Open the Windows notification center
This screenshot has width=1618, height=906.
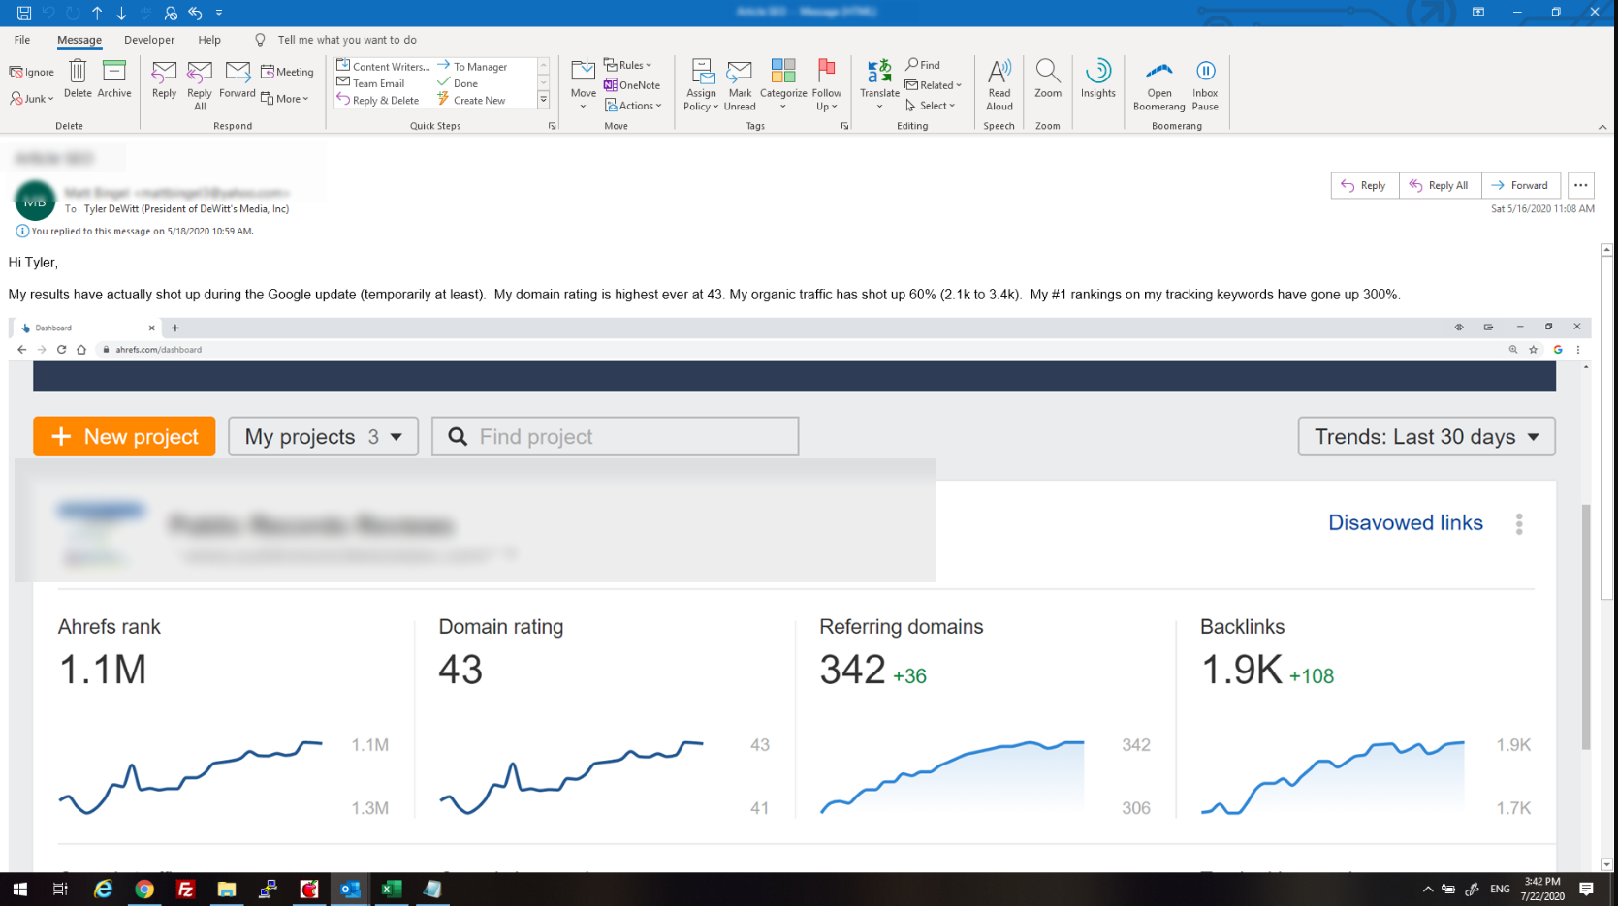[x=1587, y=890]
